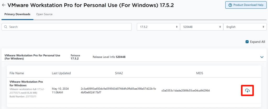
Task: Download the VMware Workstation Pro installer via cloud icon
Action: (x=247, y=91)
